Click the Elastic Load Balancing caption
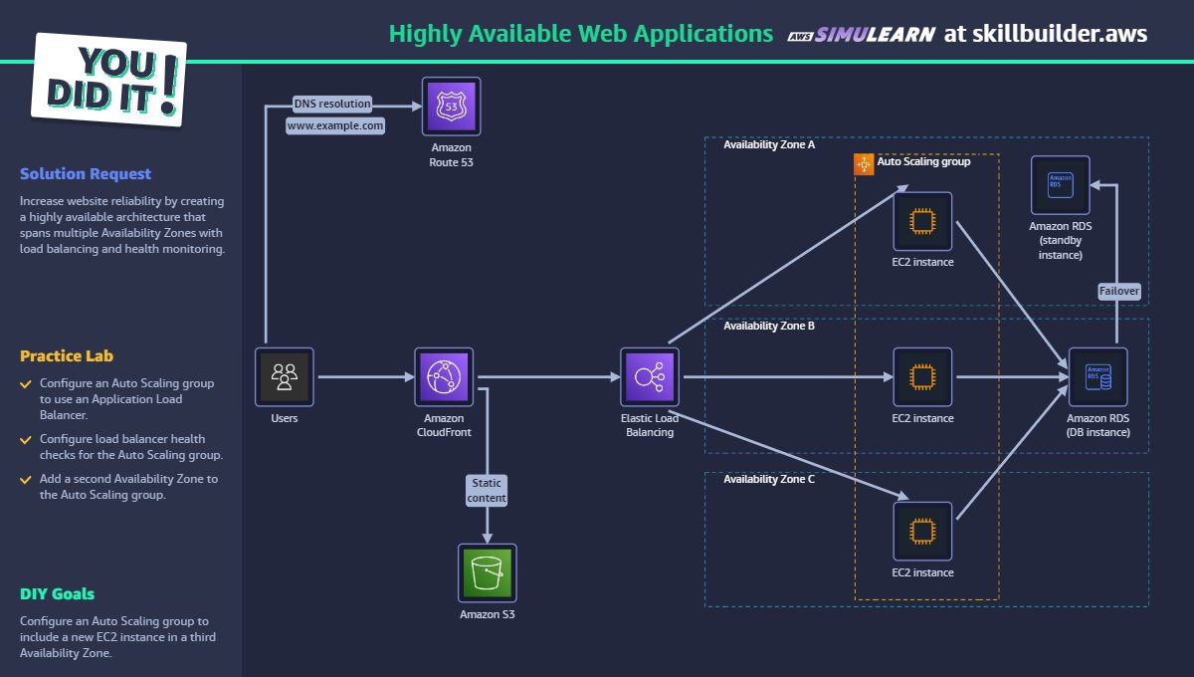 [x=650, y=425]
